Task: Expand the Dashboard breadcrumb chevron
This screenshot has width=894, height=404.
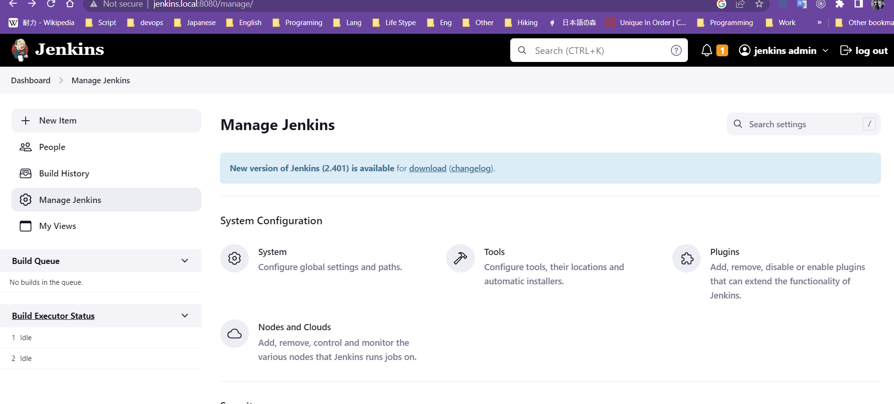Action: pos(61,80)
